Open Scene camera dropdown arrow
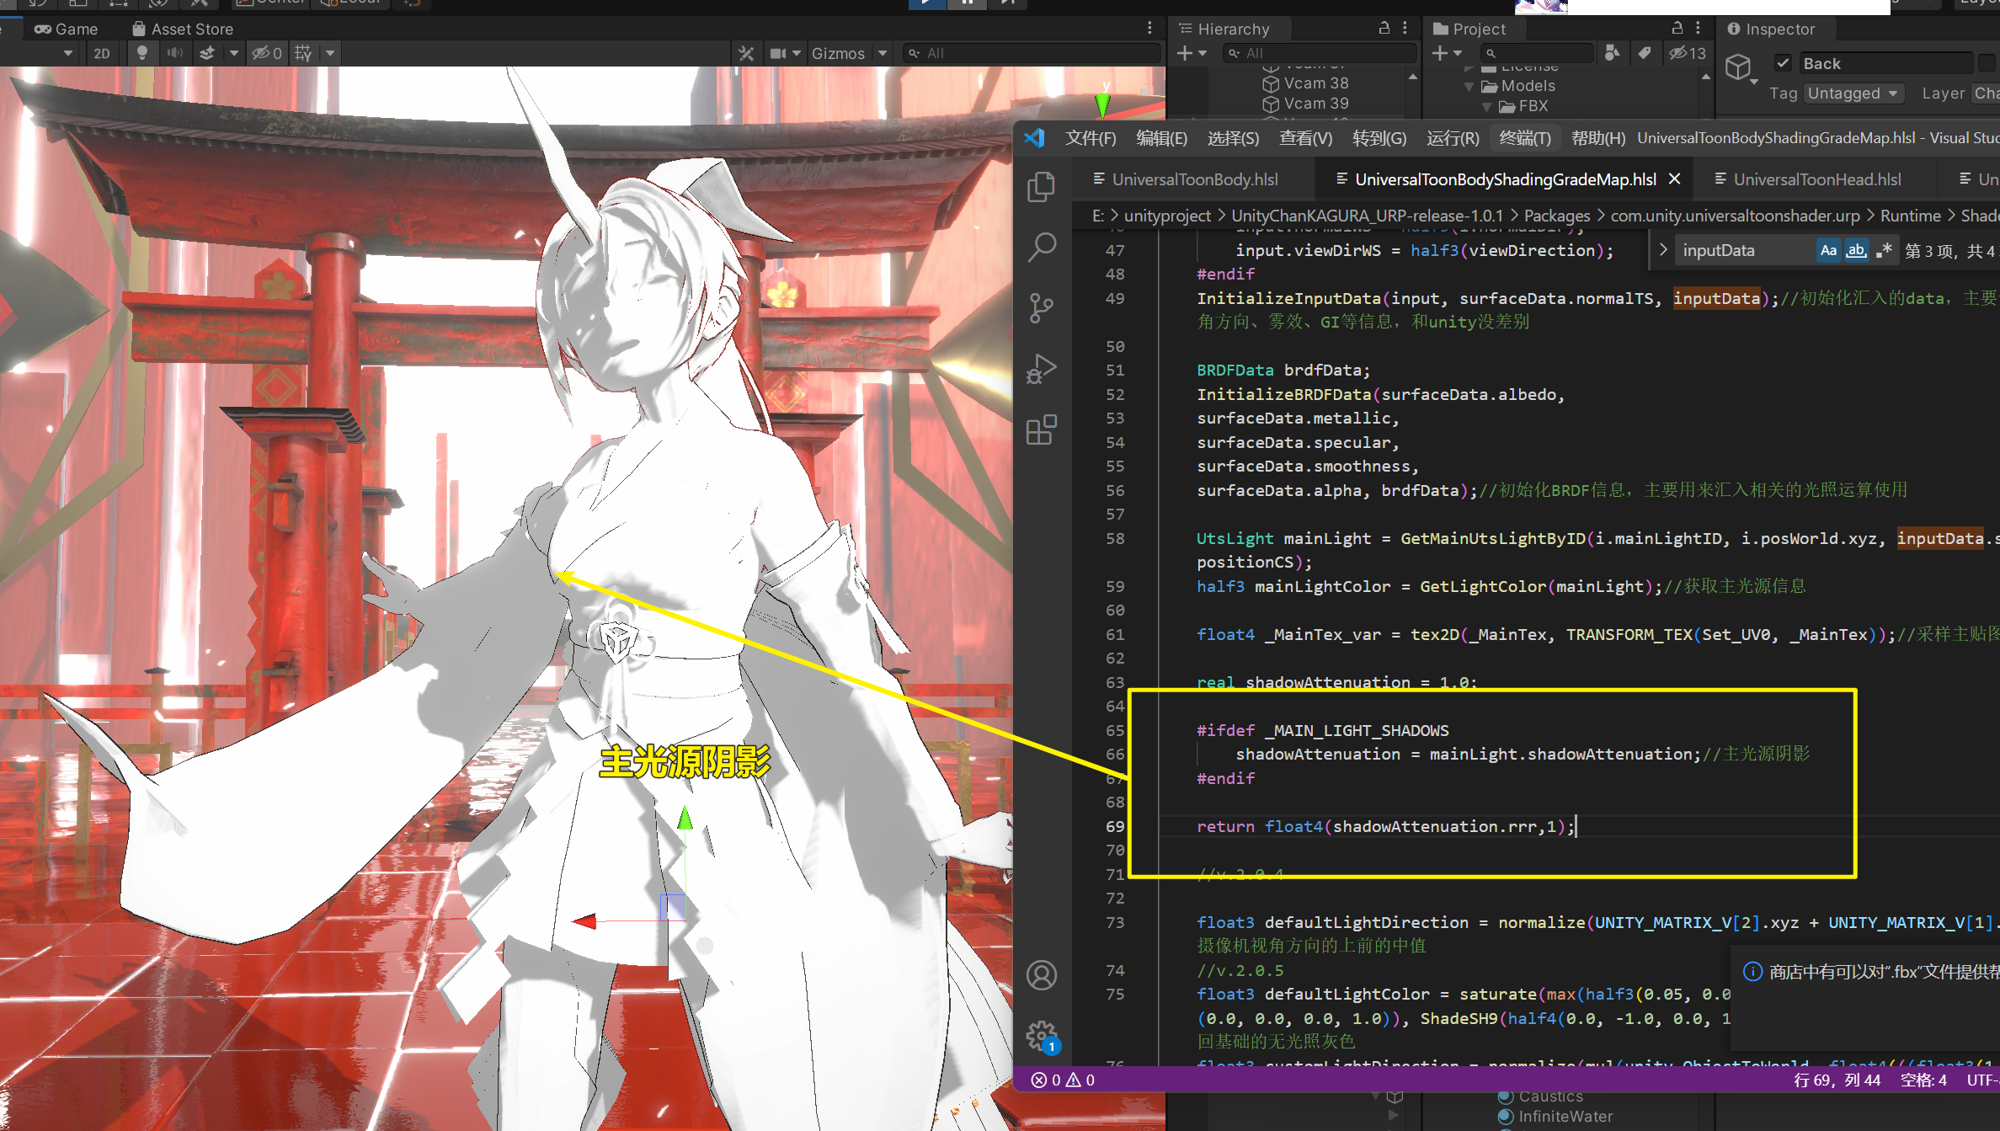 797,53
